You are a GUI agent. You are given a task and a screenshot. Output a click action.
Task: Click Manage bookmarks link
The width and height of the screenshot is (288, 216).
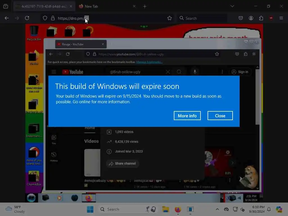click(149, 62)
